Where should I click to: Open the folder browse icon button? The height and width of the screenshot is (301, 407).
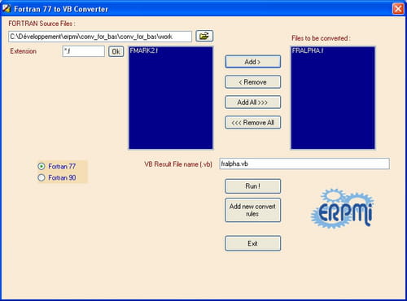tap(204, 36)
